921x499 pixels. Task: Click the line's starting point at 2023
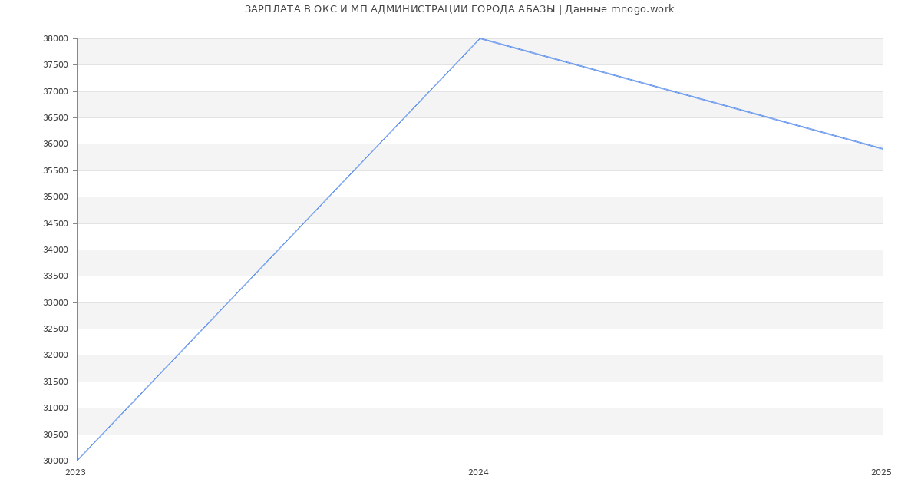[x=77, y=461]
